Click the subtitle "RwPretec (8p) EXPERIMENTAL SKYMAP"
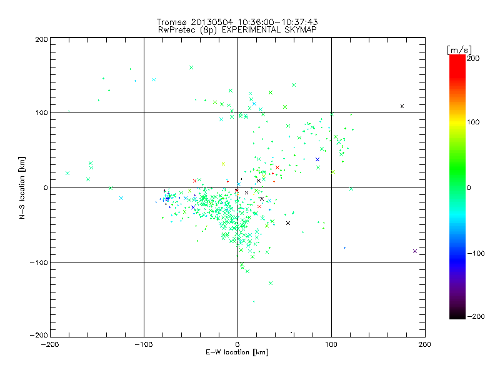Viewport: 500px width, 375px height. point(237,29)
